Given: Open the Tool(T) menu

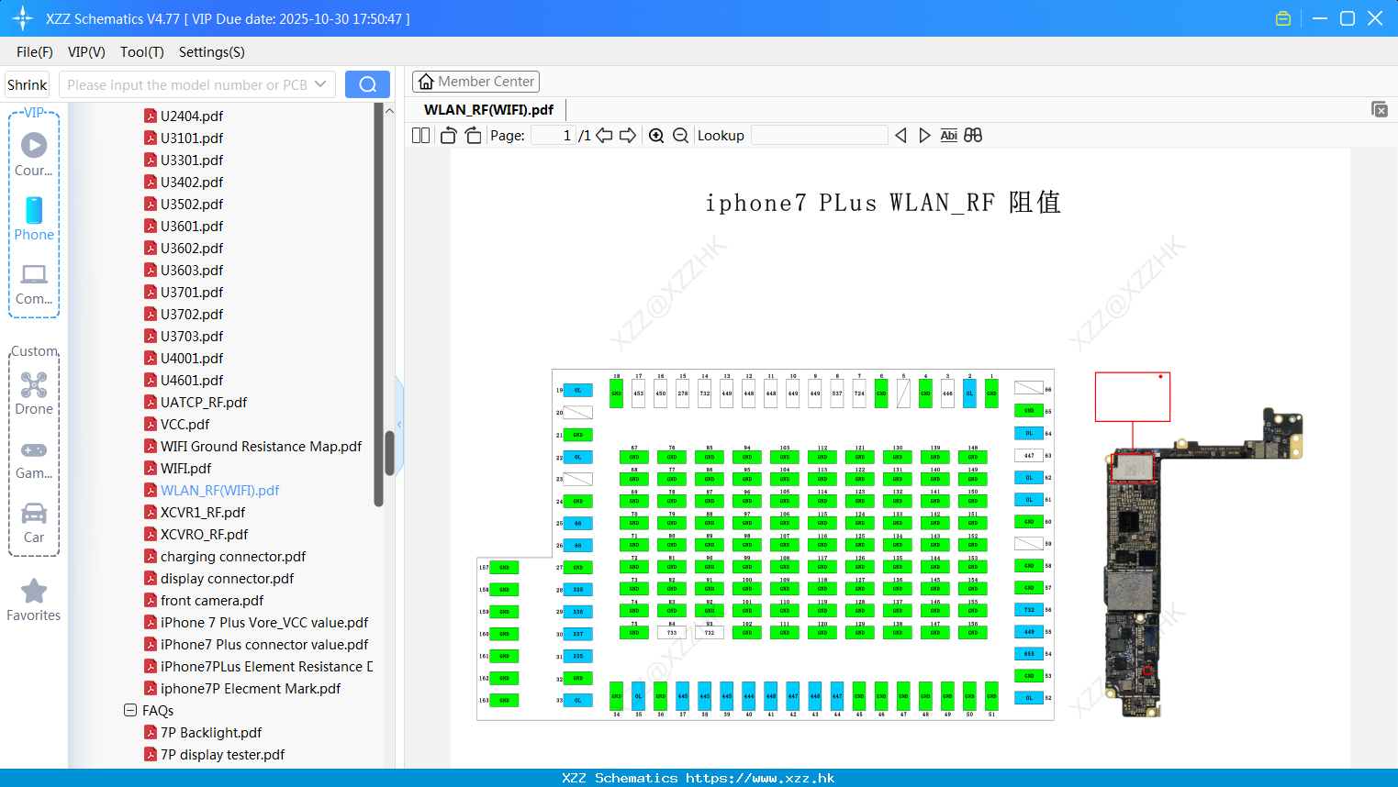Looking at the screenshot, I should coord(142,52).
